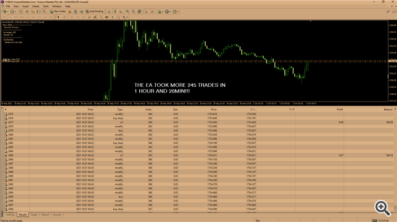Open the chart Periods clock icon

tap(167, 12)
